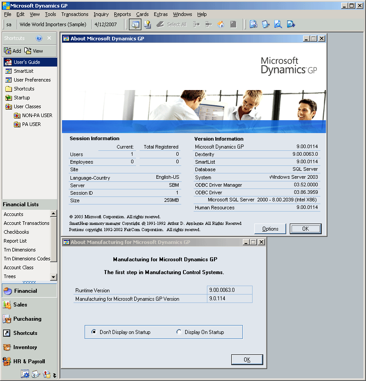Viewport: 366px width, 381px height.
Task: Click the Runtime Version value 9.00.0063.0
Action: 230,290
